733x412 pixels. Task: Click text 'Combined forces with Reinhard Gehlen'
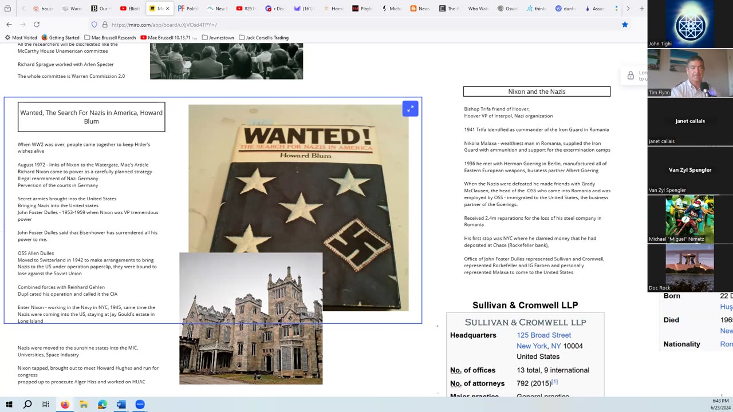61,287
